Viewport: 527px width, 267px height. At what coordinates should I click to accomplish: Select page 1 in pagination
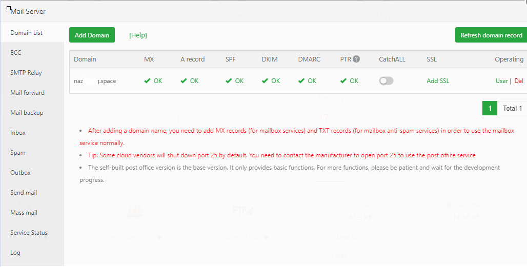point(490,108)
